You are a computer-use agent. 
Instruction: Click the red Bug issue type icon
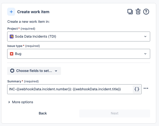(x=12, y=54)
